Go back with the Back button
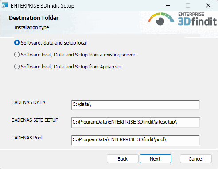 123,159
